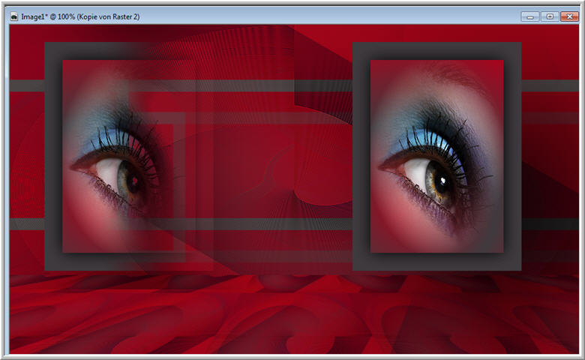Image resolution: width=585 pixels, height=360 pixels.
Task: Minimize the Image1 window
Action: [529, 16]
